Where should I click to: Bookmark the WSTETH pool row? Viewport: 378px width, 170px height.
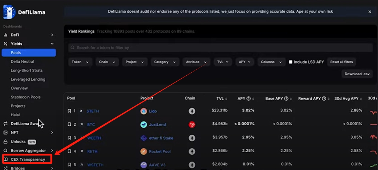point(69,165)
